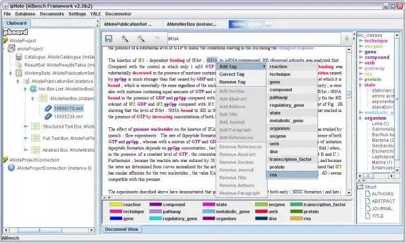The width and height of the screenshot is (406, 243).
Task: Choose rna in the Add Tag submenu
Action: click(x=292, y=175)
